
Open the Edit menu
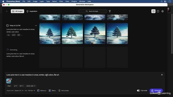click(29, 1)
